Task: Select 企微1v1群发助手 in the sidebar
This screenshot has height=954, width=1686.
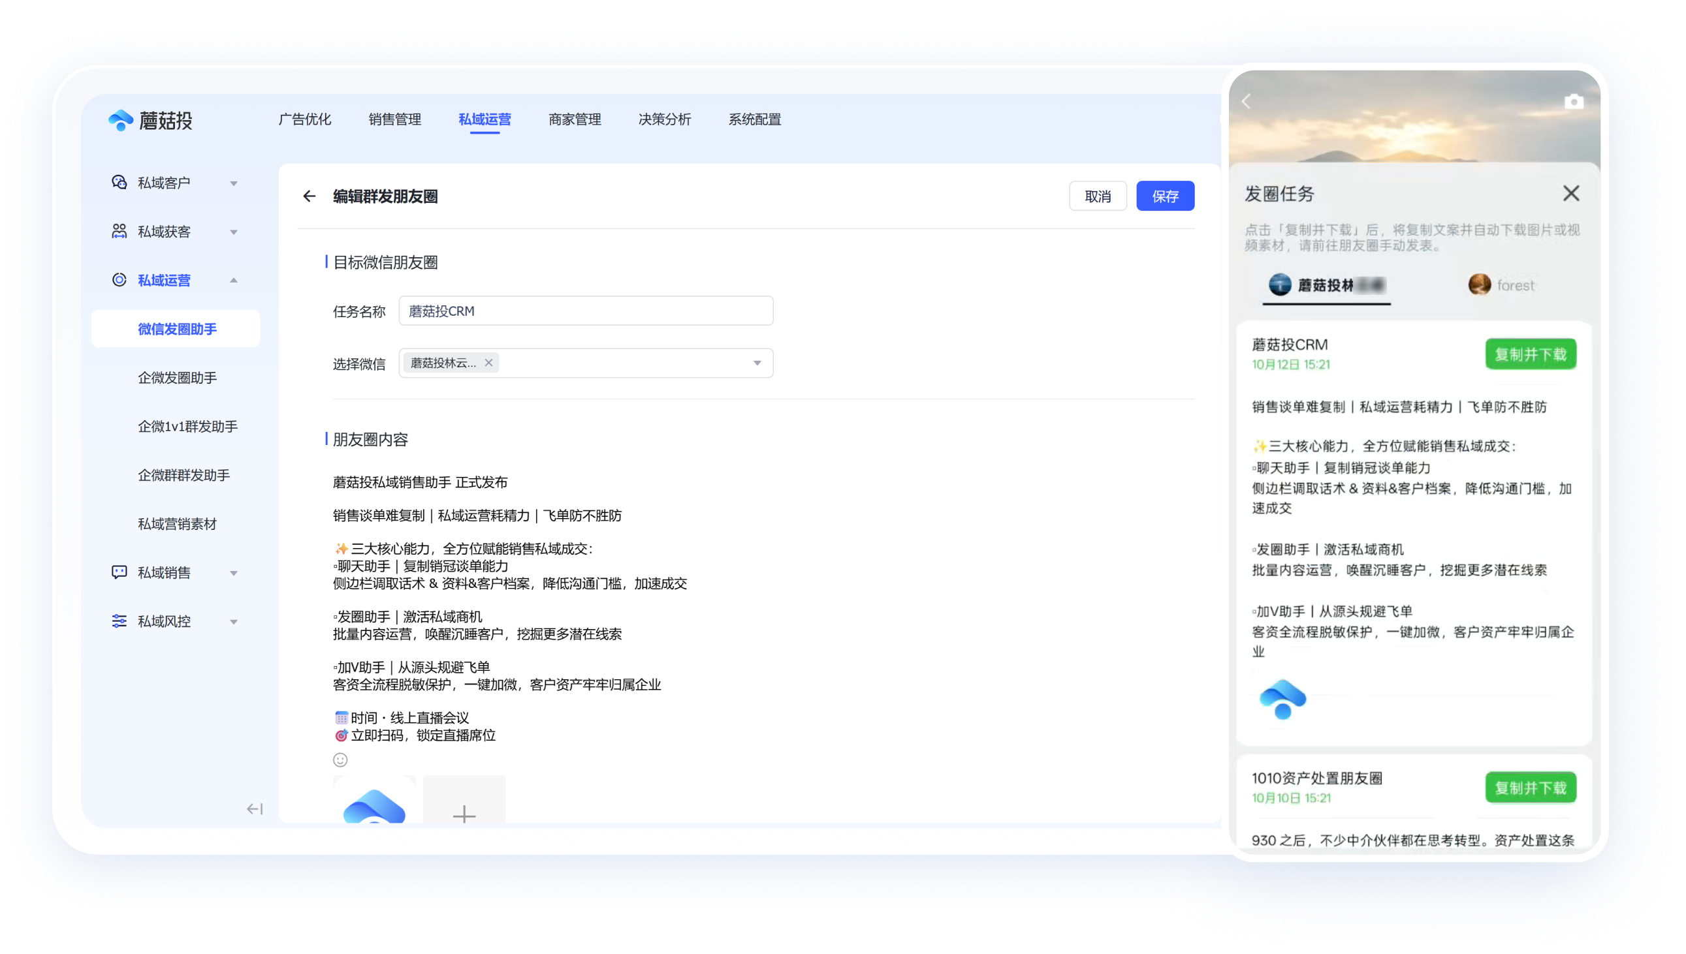Action: (187, 426)
